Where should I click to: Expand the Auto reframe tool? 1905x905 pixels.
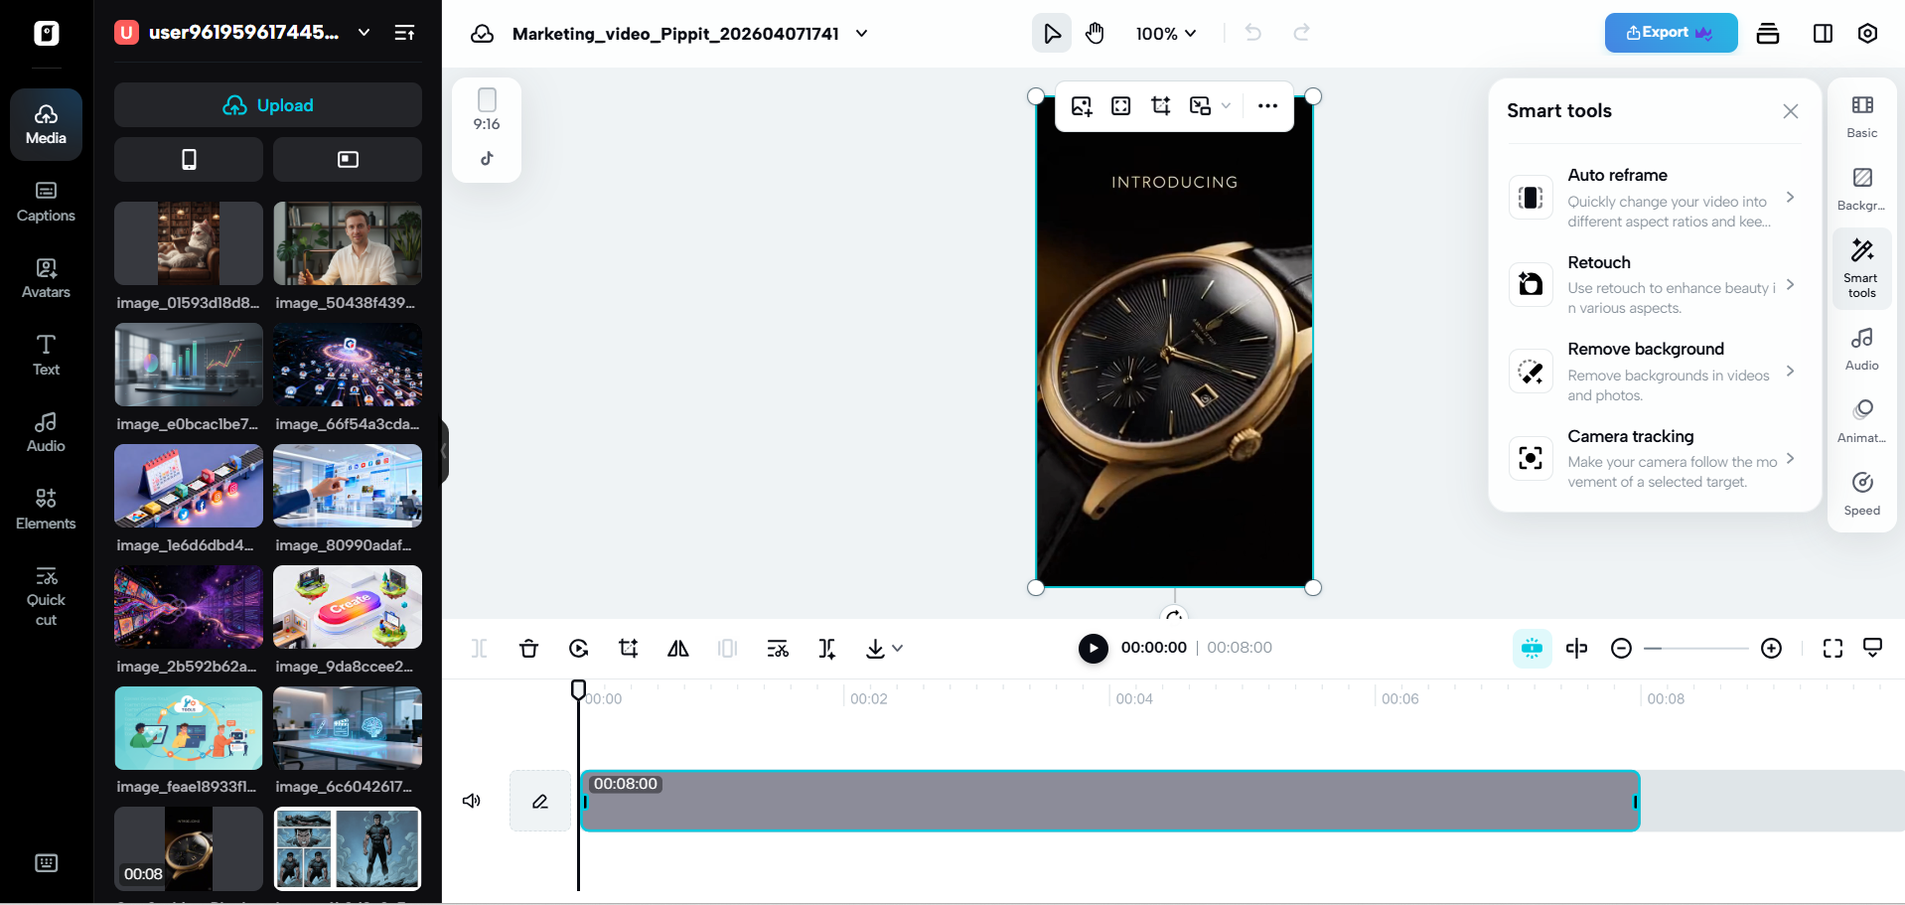(1654, 197)
